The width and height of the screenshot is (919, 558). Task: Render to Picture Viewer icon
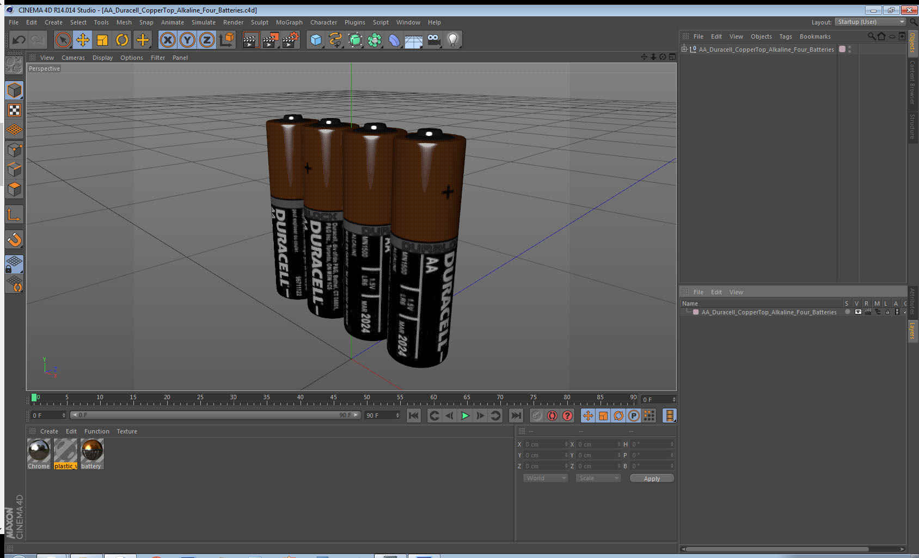[x=270, y=40]
